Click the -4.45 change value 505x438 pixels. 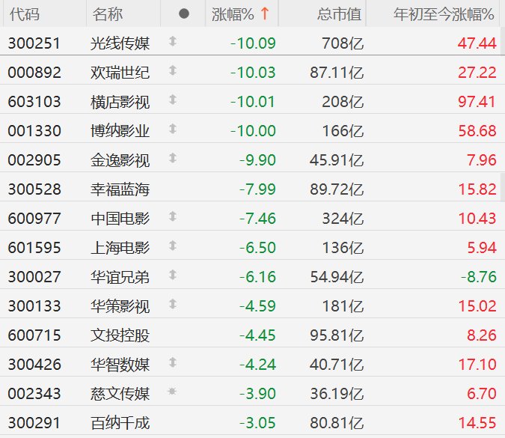257,335
